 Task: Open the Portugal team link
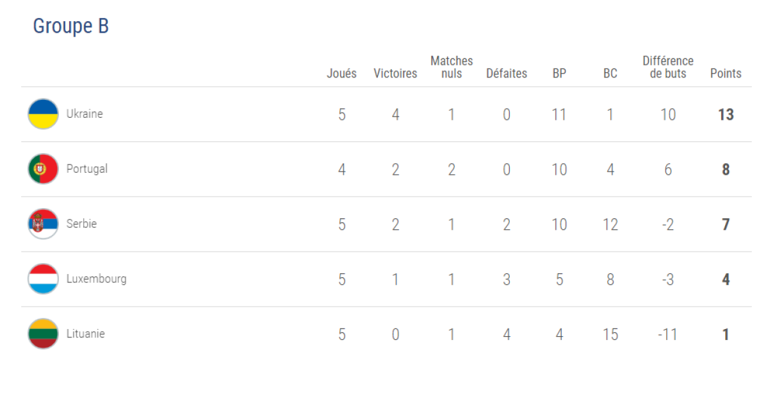point(87,169)
